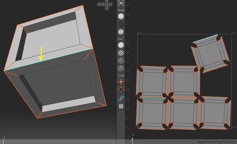The height and width of the screenshot is (144, 237).
Task: Select the cyan edge on the rotated UV island
Action: 205,38
